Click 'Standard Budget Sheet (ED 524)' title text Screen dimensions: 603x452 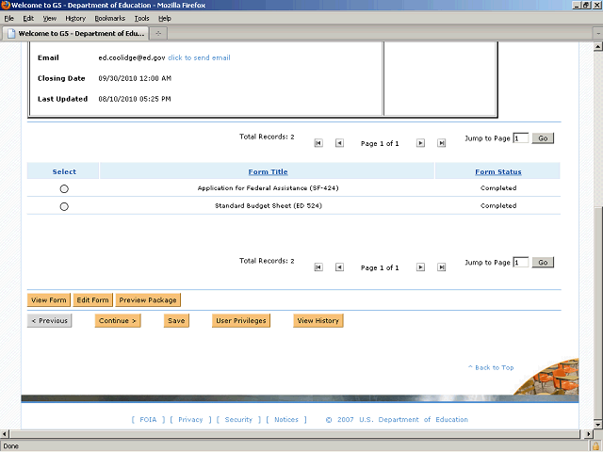(x=268, y=205)
